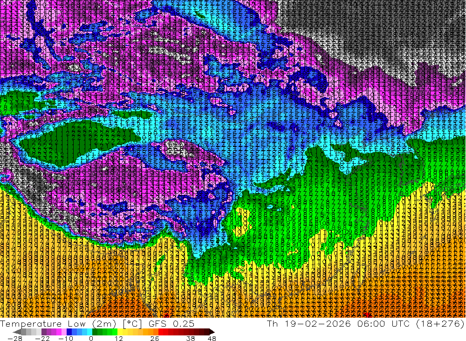
Task: Click the '-10' legend value
Action: click(x=66, y=339)
